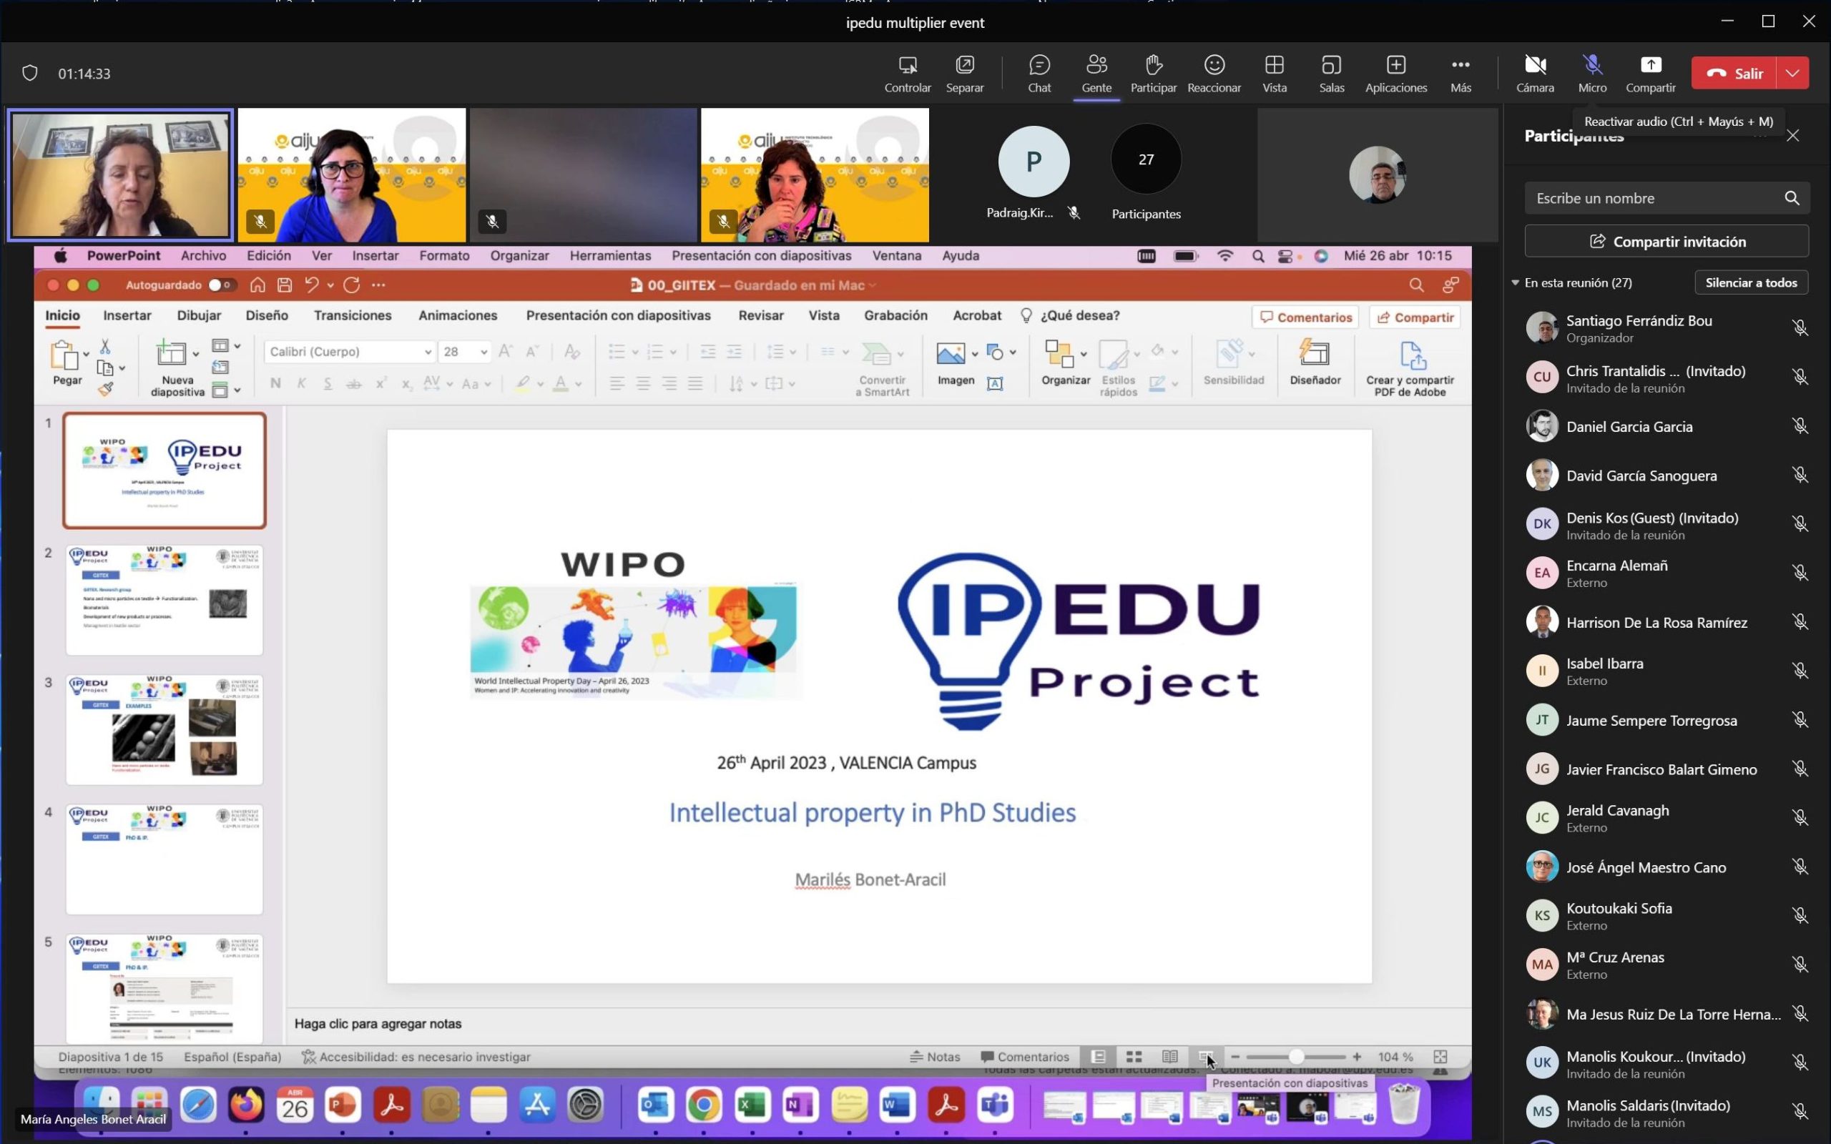Viewport: 1831px width, 1144px height.
Task: Open the Calibri (Cuerpo) font dropdown
Action: coord(428,352)
